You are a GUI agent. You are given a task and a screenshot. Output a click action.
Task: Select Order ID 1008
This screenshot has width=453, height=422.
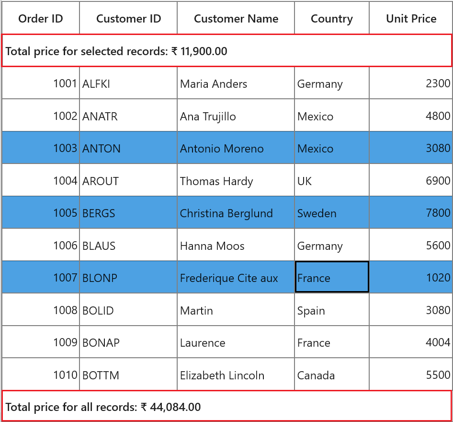[x=41, y=309]
